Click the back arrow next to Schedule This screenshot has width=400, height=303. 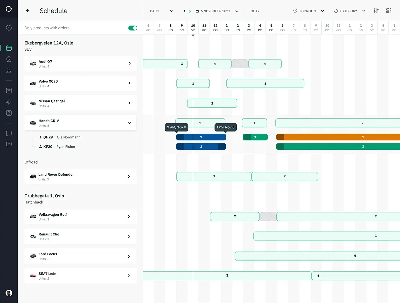click(28, 11)
